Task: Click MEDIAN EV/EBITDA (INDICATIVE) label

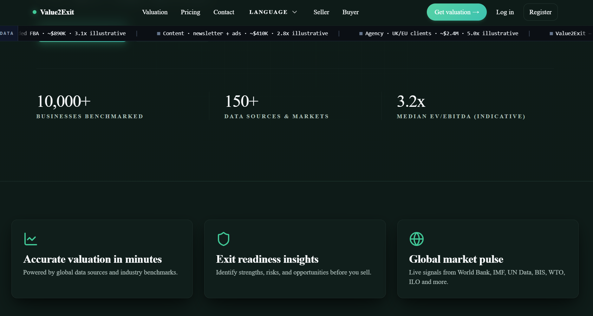Action: tap(461, 116)
